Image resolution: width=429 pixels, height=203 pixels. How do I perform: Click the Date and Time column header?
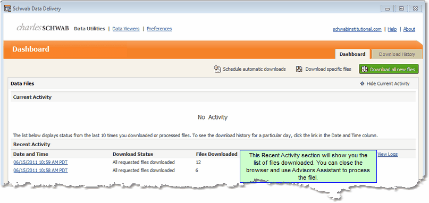[31, 154]
